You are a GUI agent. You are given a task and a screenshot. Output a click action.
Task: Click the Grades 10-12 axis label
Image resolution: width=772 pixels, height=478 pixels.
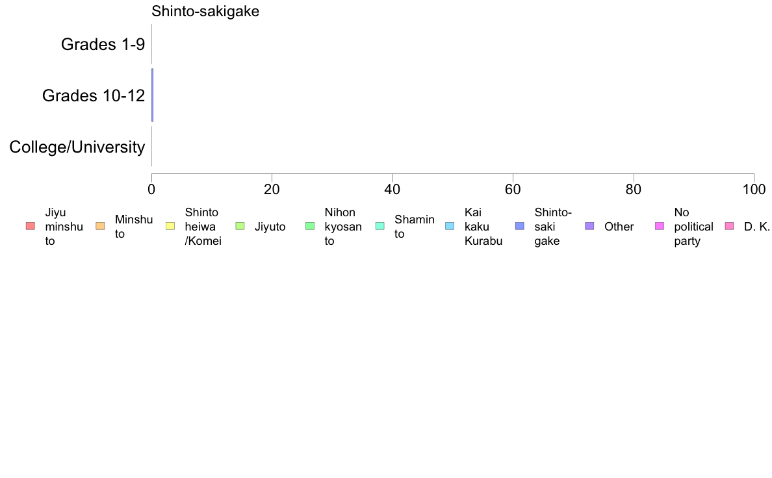coord(94,95)
